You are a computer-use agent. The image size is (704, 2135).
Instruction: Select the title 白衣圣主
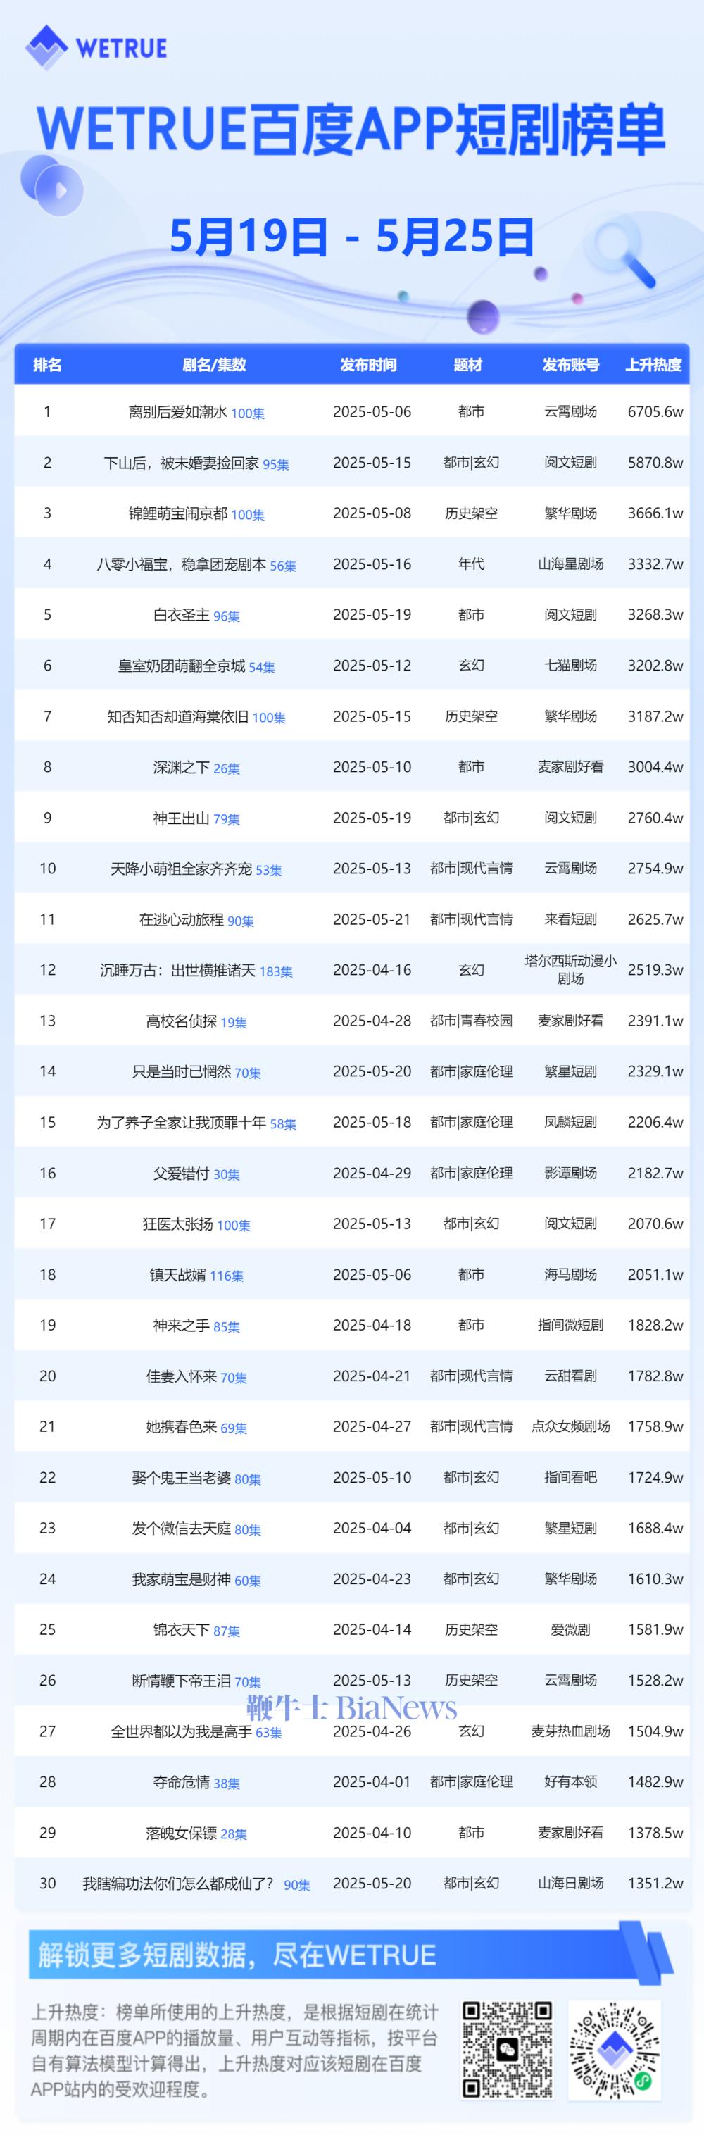(182, 615)
